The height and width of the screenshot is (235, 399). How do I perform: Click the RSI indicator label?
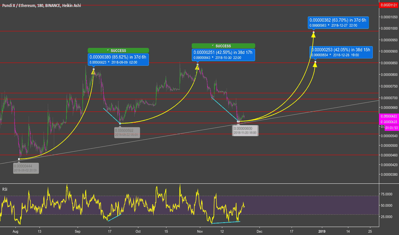pos(5,189)
